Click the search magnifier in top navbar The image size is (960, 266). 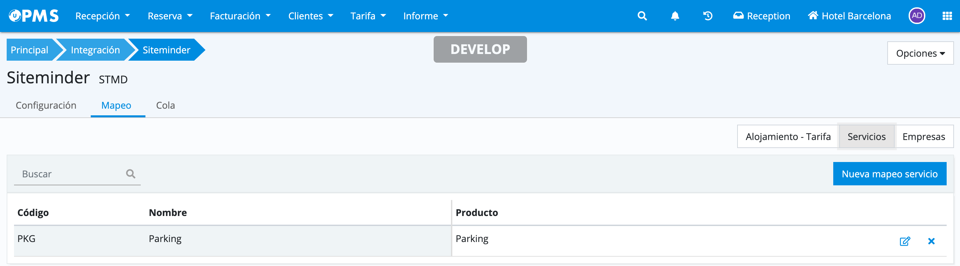tap(642, 16)
